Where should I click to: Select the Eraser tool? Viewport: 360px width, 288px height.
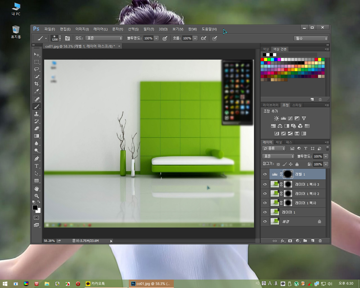pyautogui.click(x=37, y=129)
